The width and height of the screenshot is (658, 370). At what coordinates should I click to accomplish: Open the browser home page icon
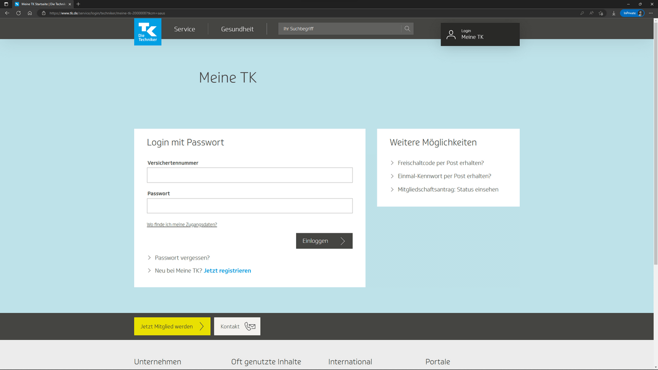(30, 13)
